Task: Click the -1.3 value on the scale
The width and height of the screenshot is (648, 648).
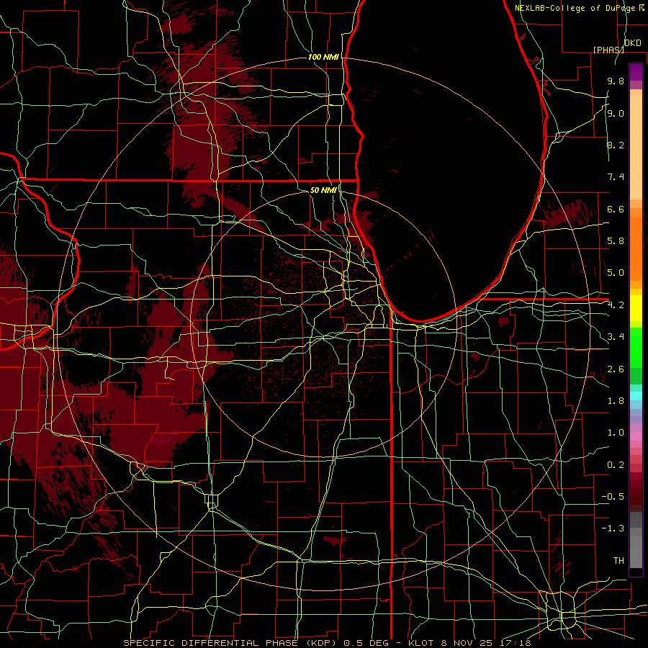Action: click(x=613, y=528)
